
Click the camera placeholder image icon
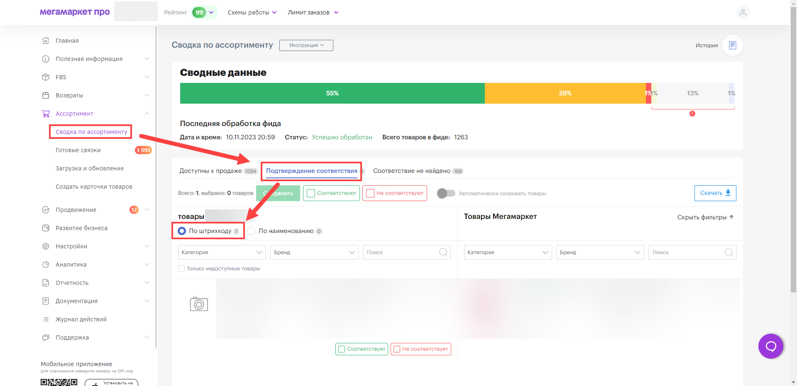pos(199,304)
